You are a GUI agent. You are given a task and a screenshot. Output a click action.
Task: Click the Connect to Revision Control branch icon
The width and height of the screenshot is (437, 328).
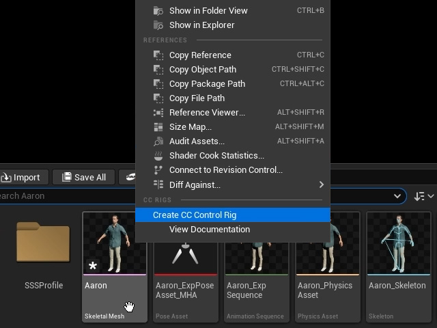[x=158, y=170]
